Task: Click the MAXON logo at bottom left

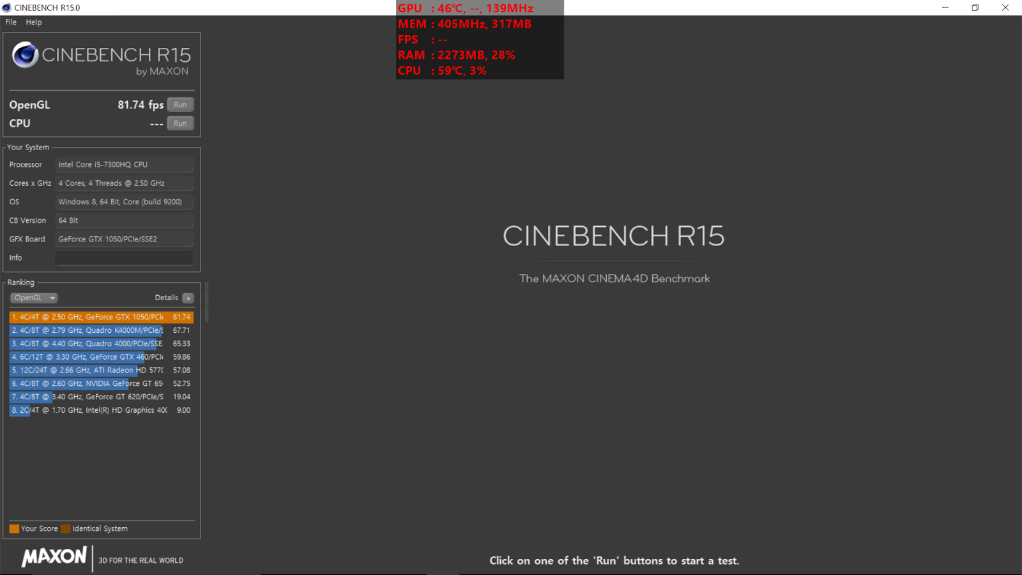Action: pos(54,557)
